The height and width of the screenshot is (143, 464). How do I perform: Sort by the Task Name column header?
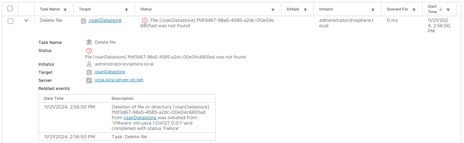coord(50,9)
